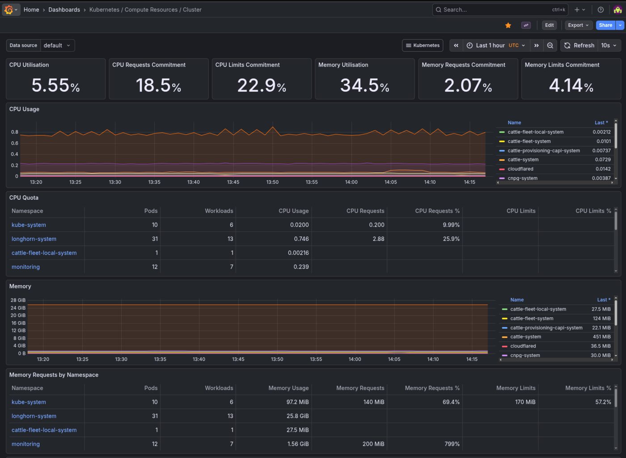Open cattle-fleet-local-system link in CPU Quota table

coord(44,253)
